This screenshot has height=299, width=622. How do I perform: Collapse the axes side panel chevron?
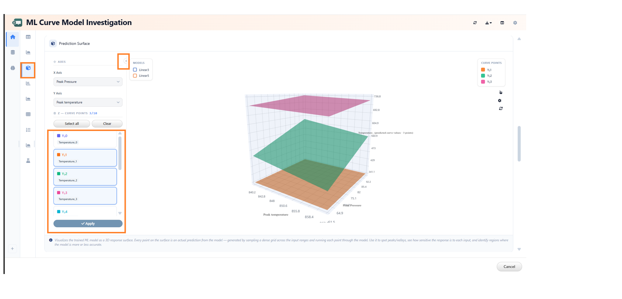click(126, 61)
